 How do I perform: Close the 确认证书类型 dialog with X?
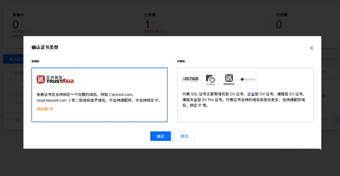tap(311, 48)
